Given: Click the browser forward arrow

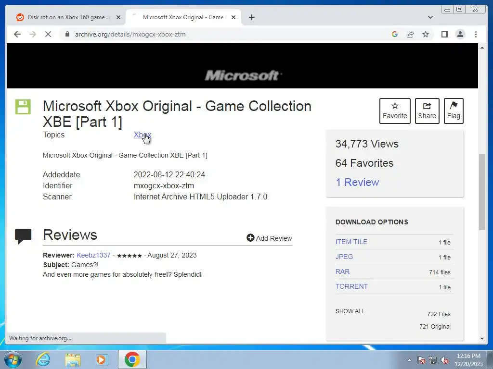Looking at the screenshot, I should pos(33,34).
